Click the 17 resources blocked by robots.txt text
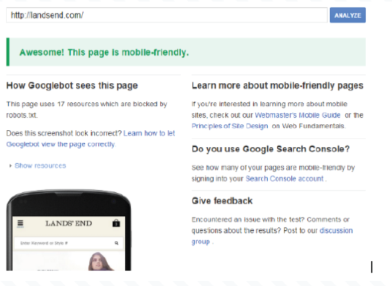 click(87, 109)
